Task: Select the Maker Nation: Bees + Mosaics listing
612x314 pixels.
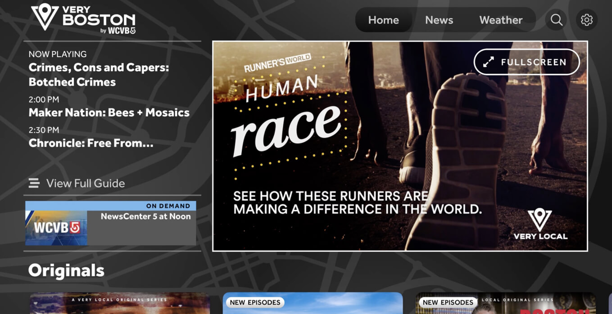Action: pyautogui.click(x=109, y=112)
